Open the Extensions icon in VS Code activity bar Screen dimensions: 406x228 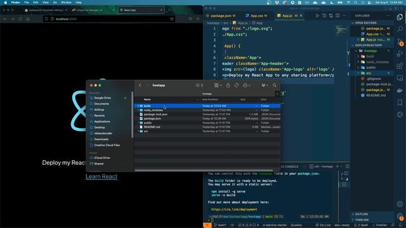click(x=400, y=66)
